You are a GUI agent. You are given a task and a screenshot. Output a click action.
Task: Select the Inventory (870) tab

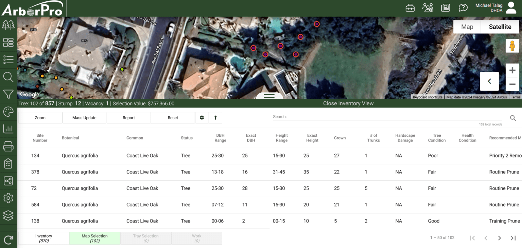pyautogui.click(x=43, y=238)
